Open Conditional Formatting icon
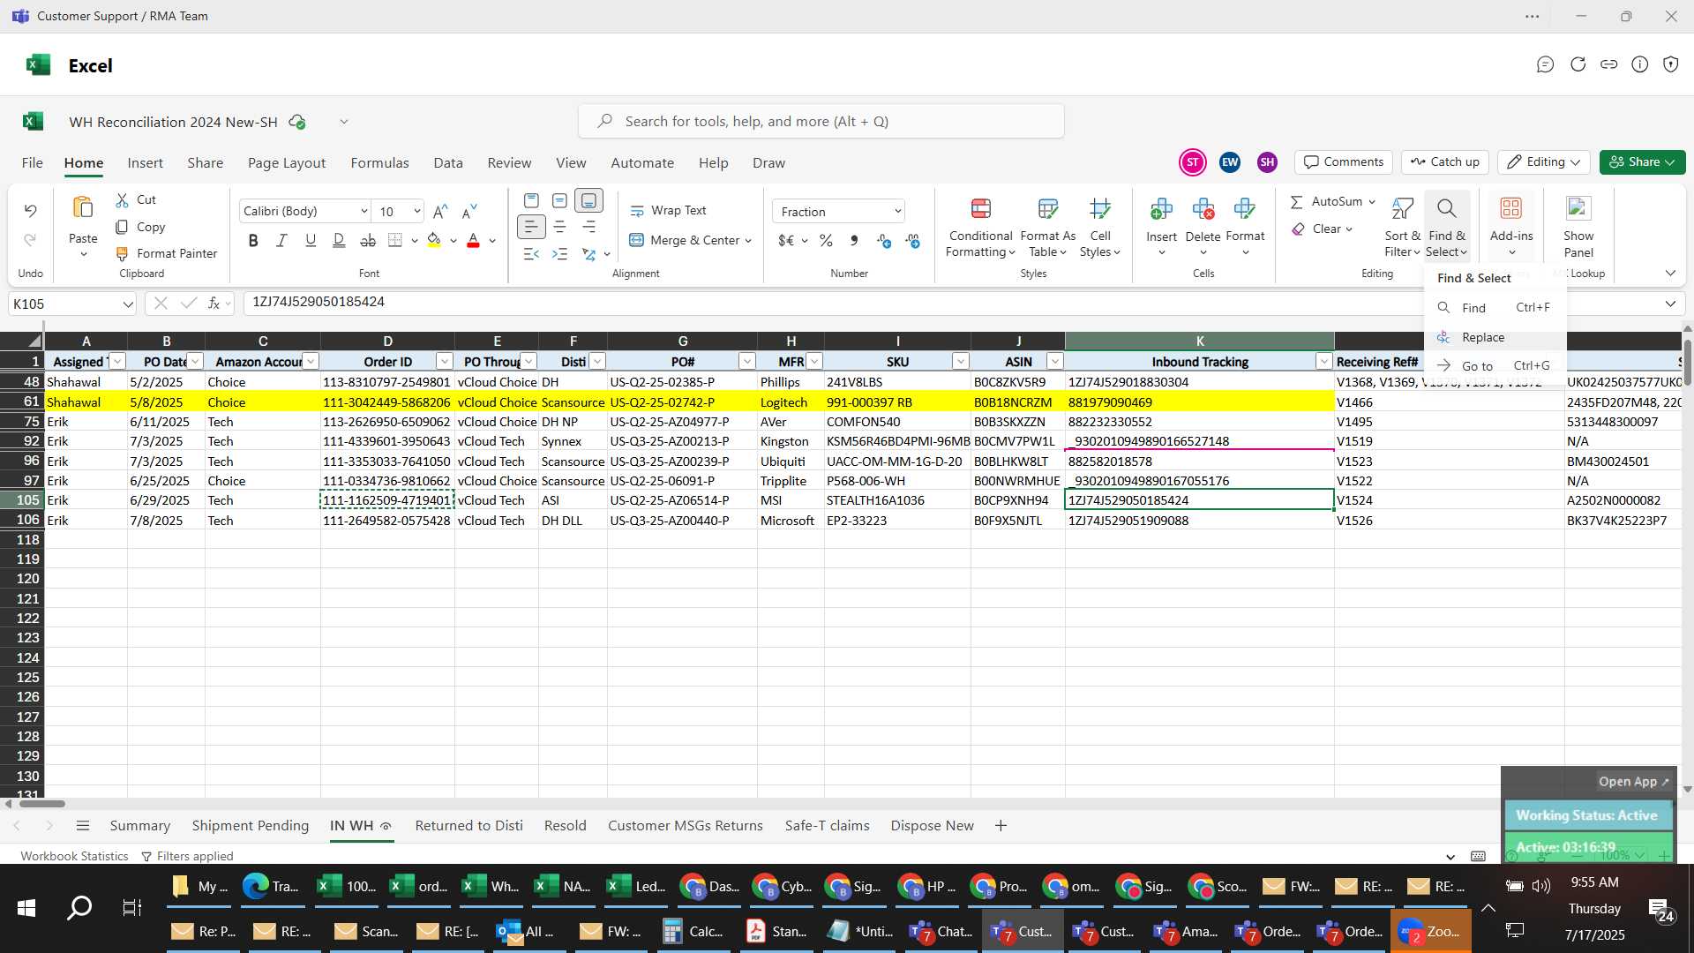This screenshot has width=1694, height=953. pyautogui.click(x=980, y=209)
